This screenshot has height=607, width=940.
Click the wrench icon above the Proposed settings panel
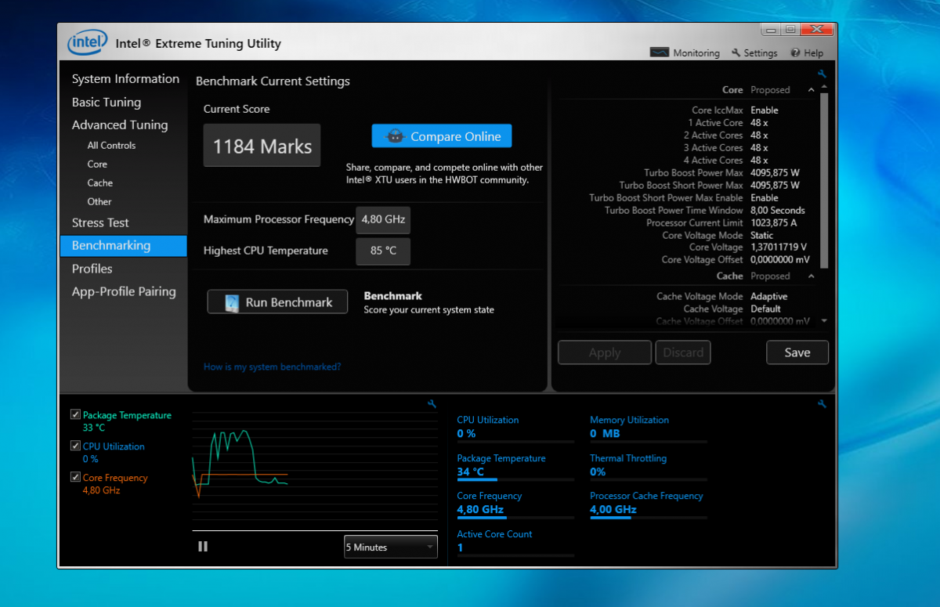click(x=822, y=74)
